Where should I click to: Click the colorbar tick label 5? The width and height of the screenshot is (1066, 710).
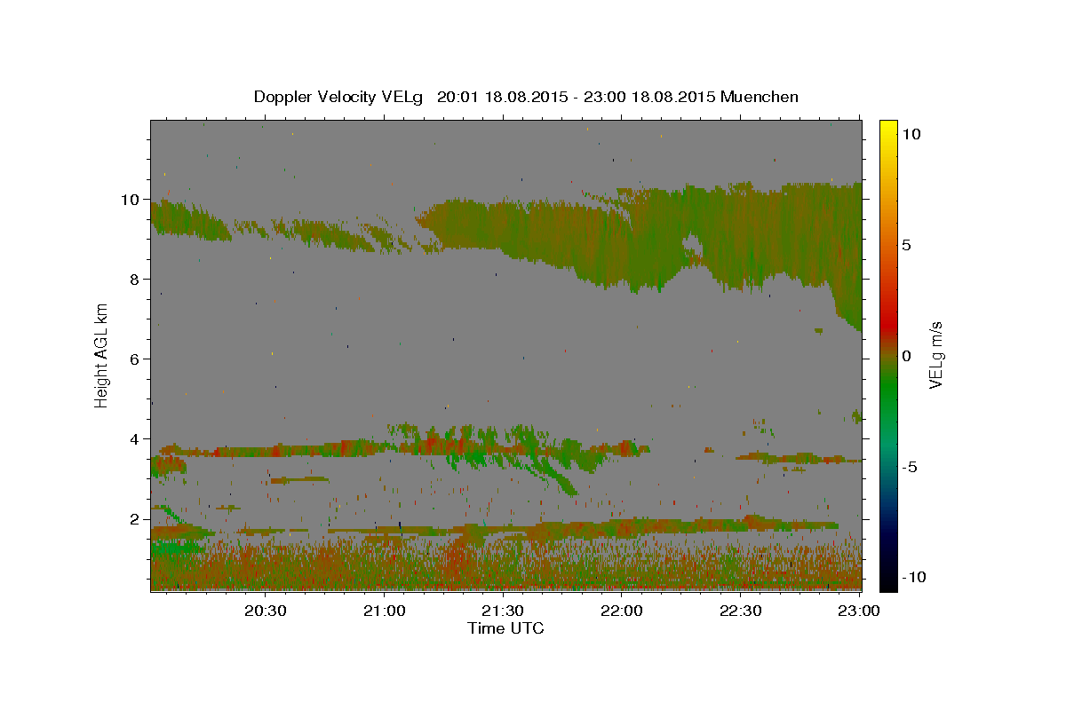coord(906,245)
